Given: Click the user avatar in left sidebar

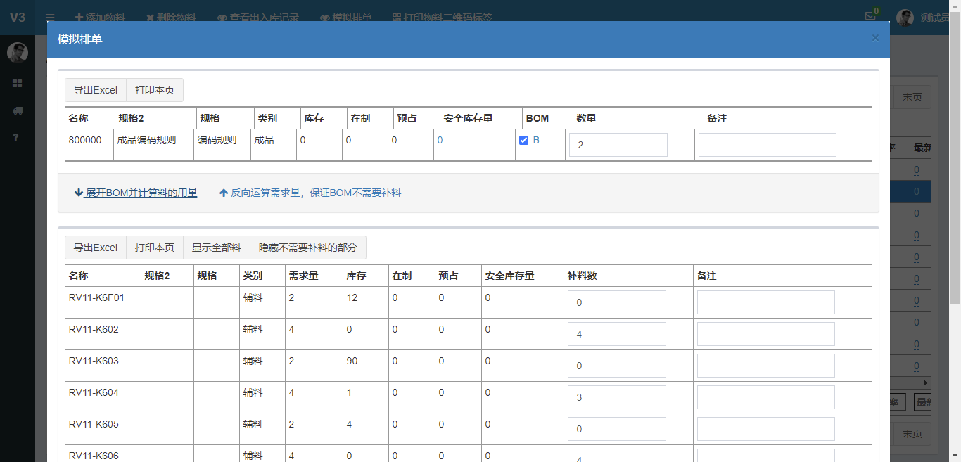Looking at the screenshot, I should [x=17, y=53].
